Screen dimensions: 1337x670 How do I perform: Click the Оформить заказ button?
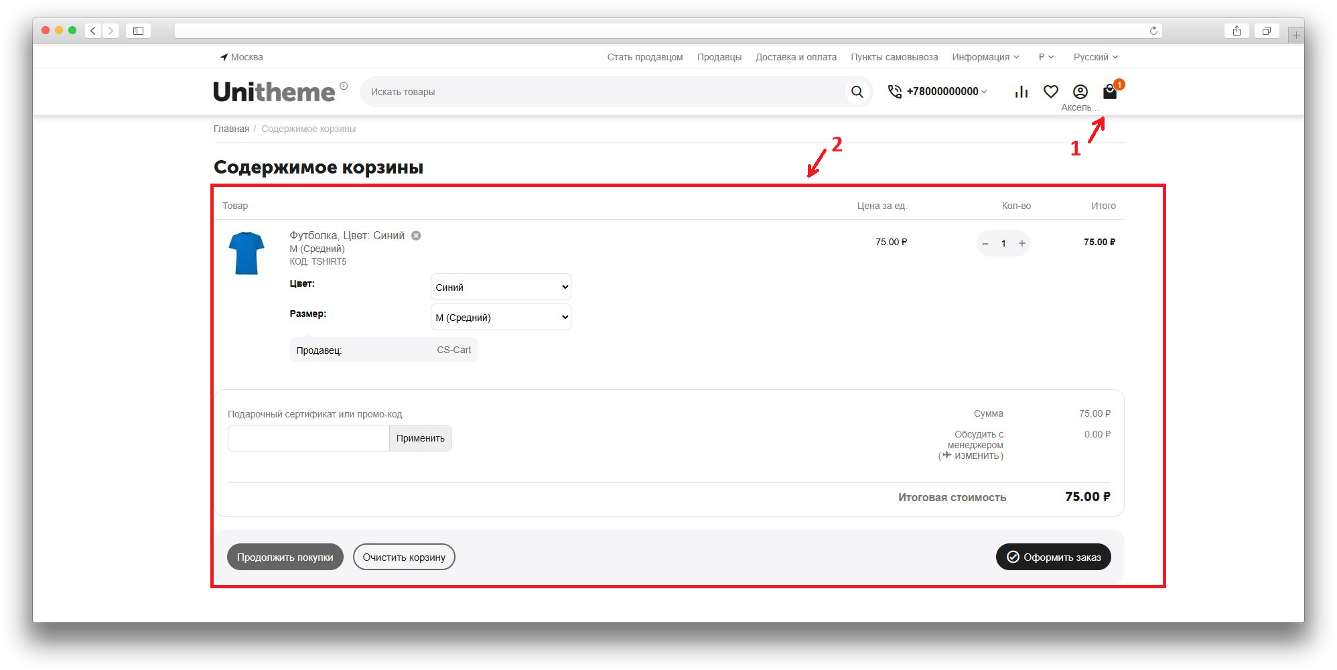1053,557
